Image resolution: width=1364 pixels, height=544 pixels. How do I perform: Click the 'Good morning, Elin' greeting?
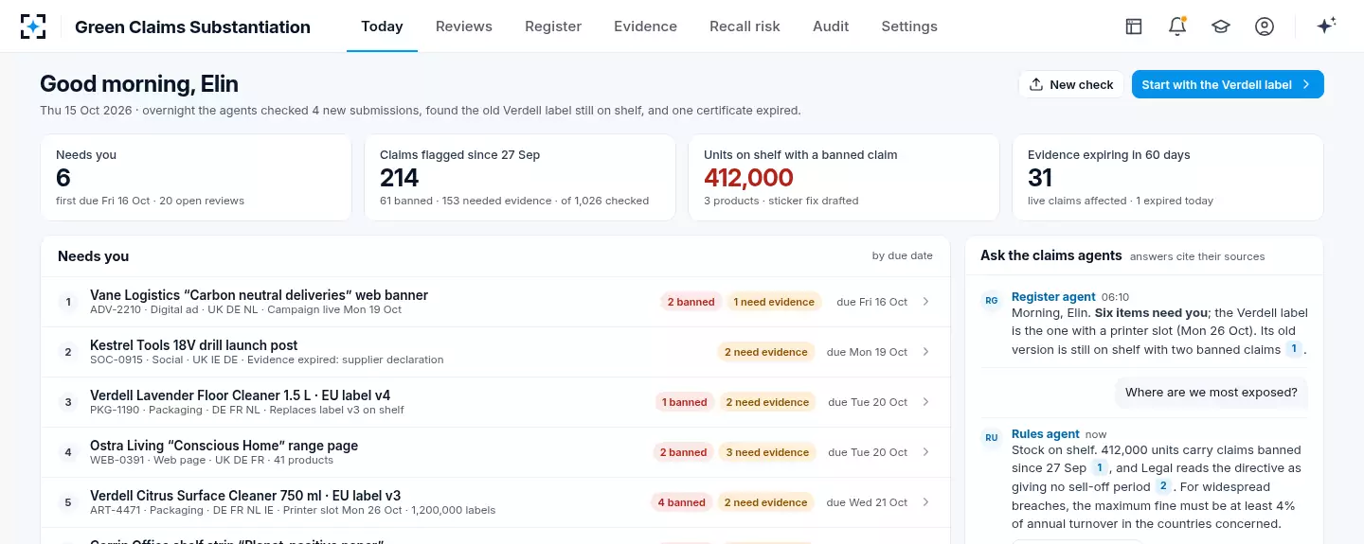click(x=139, y=84)
